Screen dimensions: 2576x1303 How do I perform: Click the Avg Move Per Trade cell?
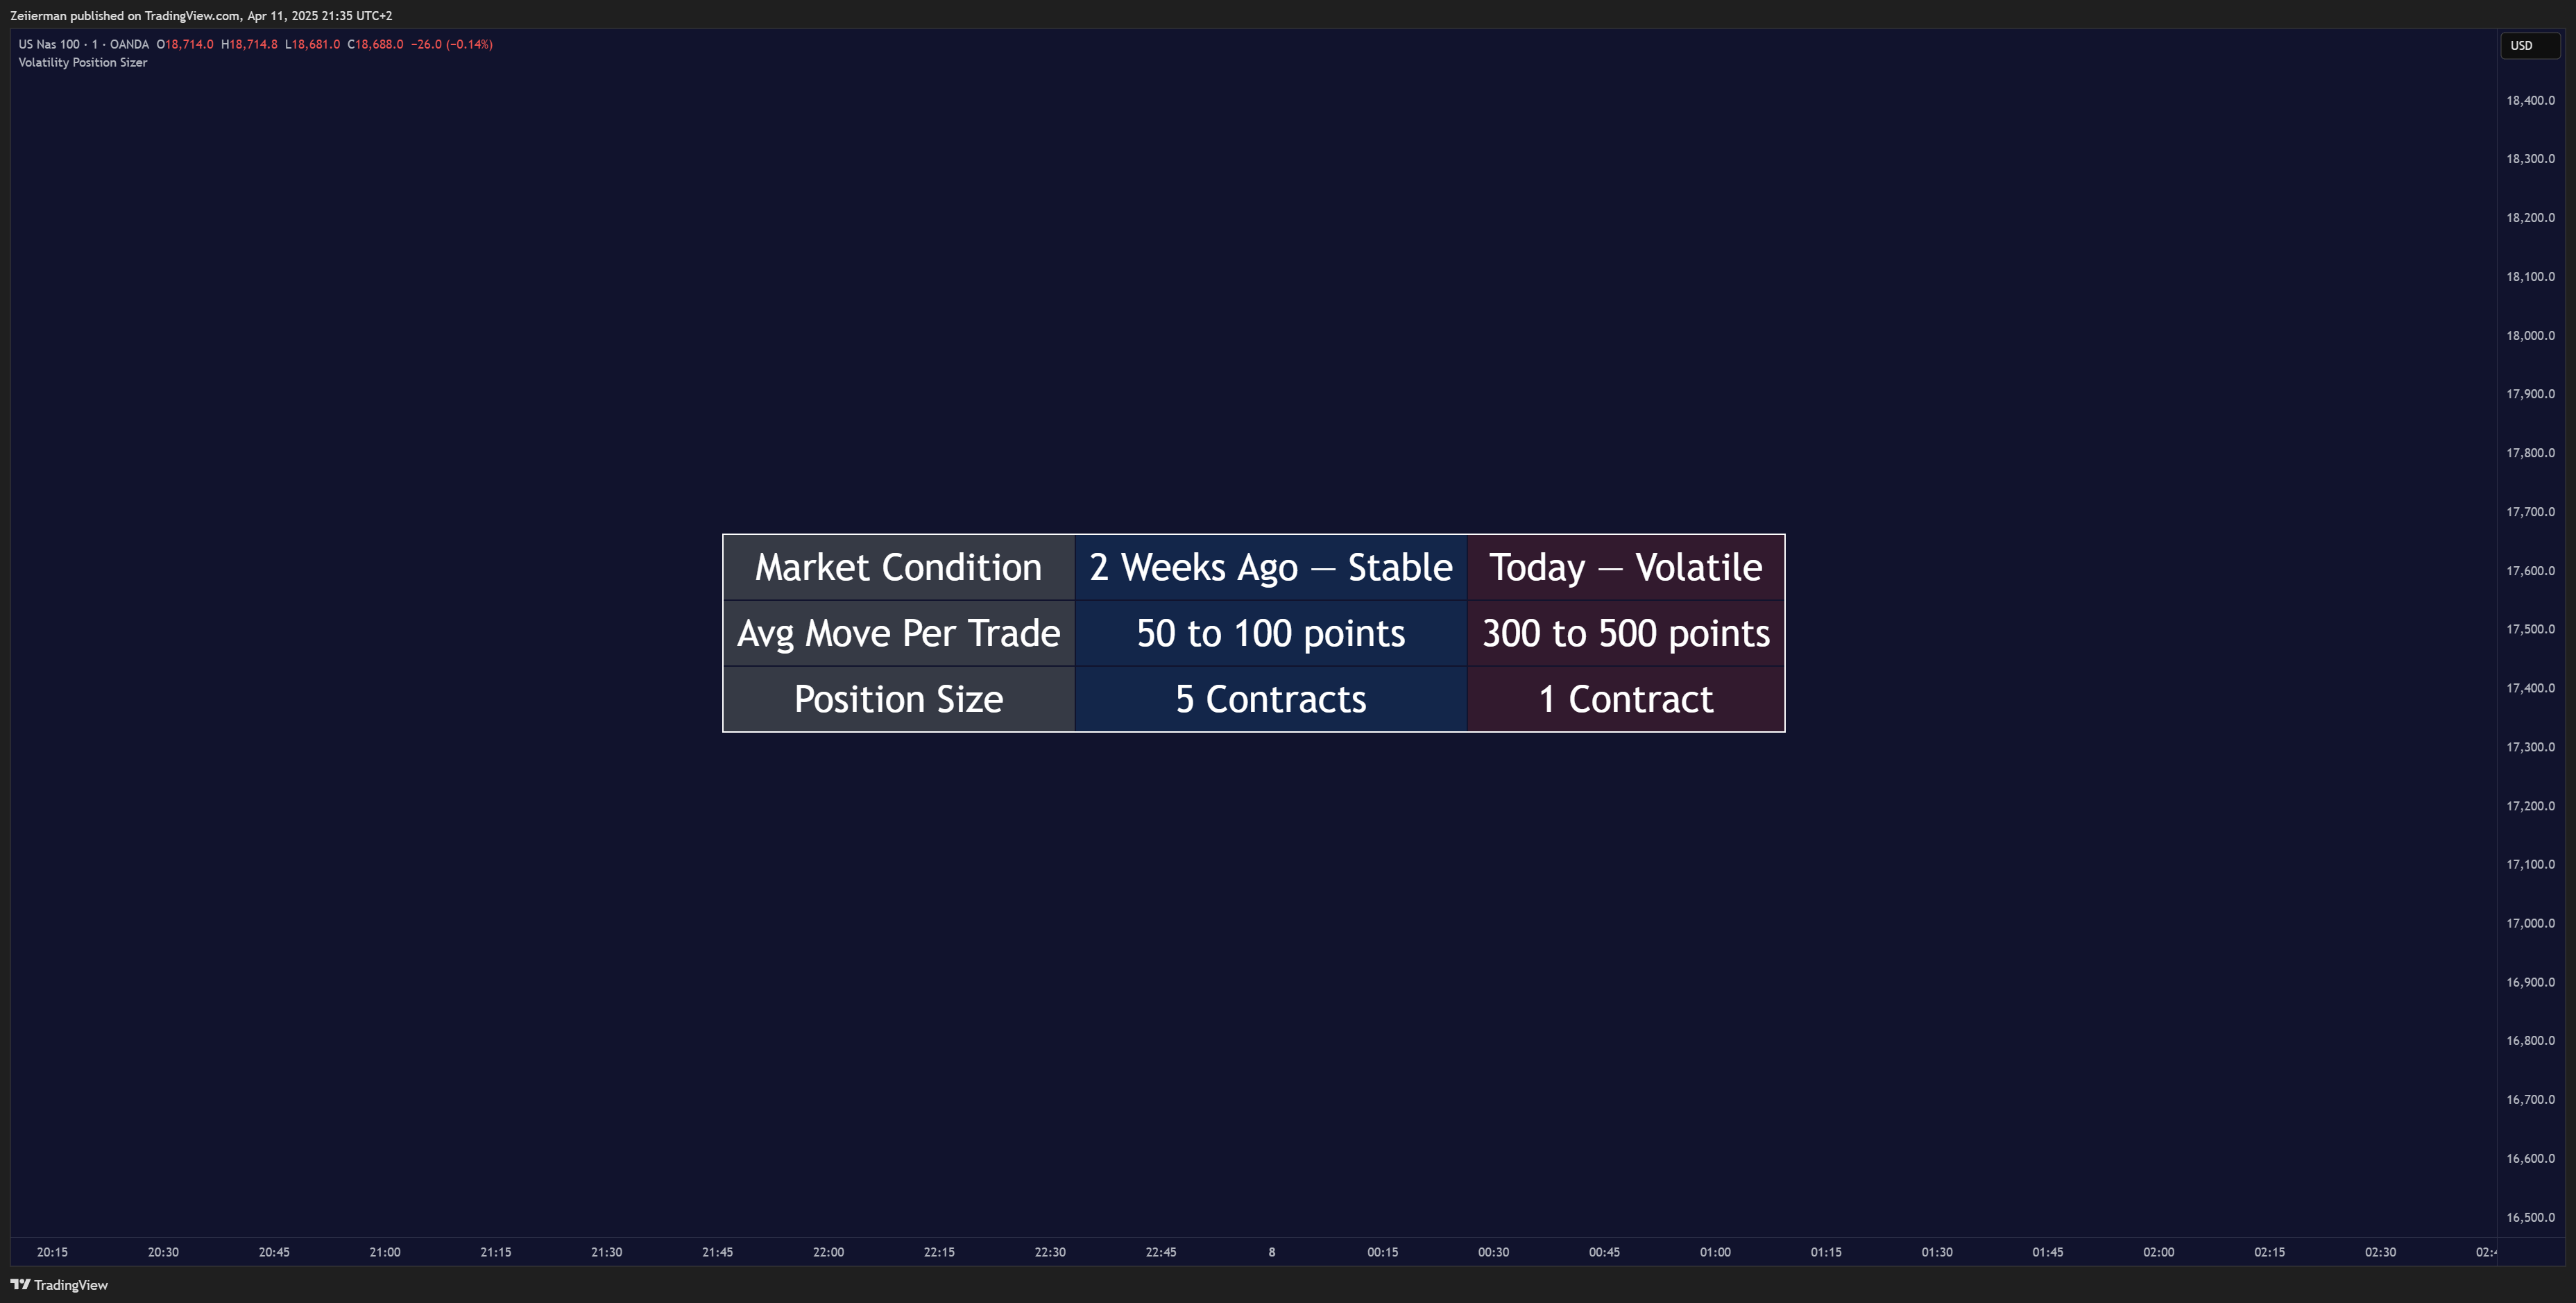click(898, 633)
